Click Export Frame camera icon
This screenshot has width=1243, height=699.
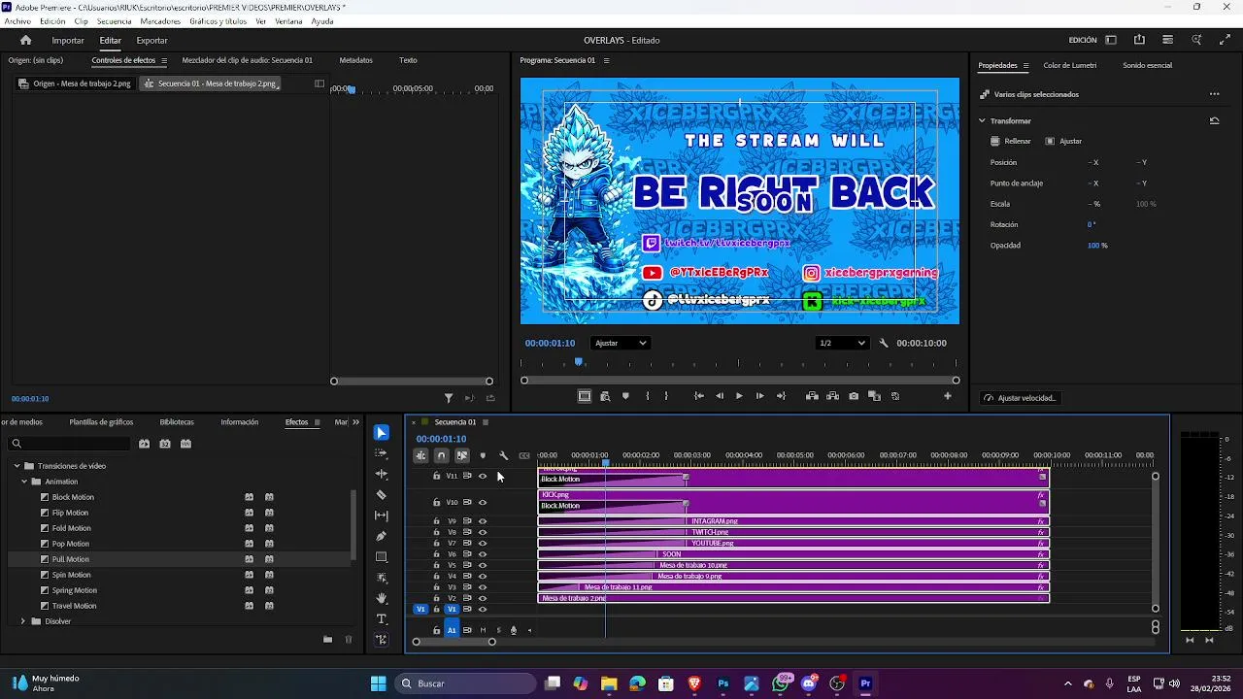pyautogui.click(x=854, y=396)
